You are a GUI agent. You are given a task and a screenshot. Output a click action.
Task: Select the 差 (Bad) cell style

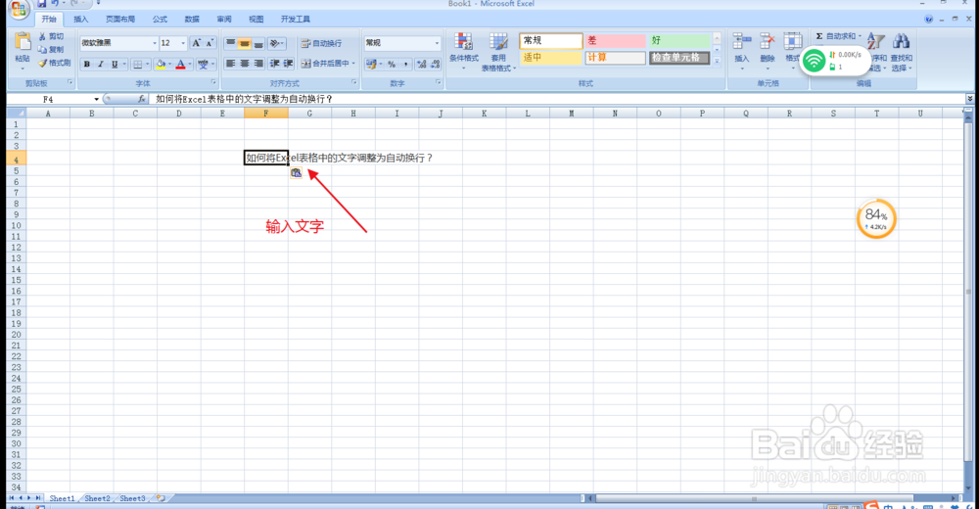615,41
